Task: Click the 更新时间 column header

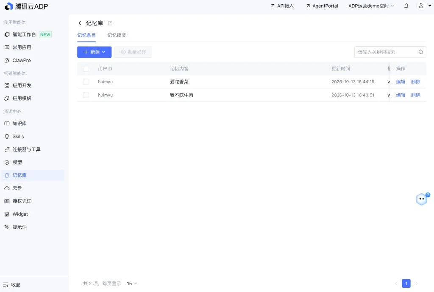Action: 341,69
